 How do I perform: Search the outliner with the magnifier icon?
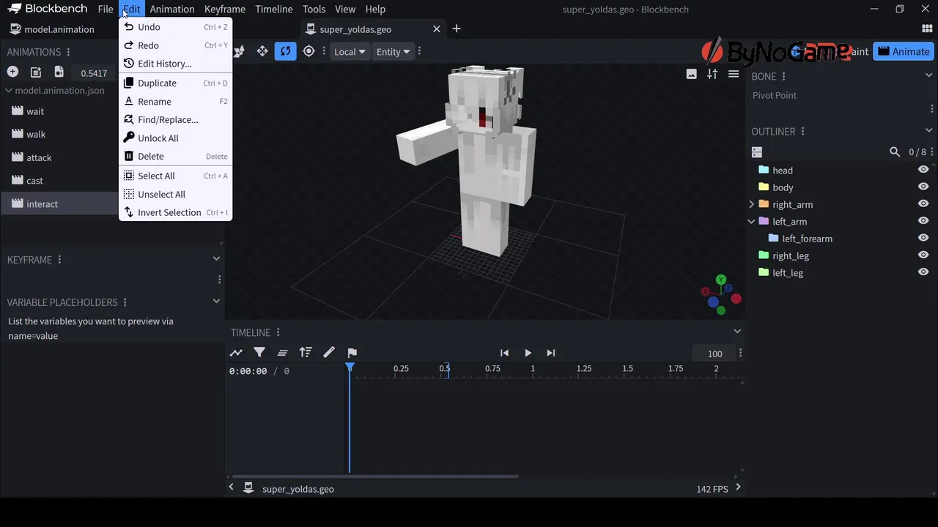[x=895, y=152]
